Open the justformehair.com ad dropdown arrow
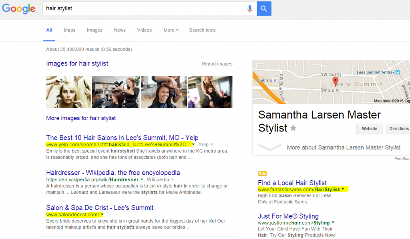 pyautogui.click(x=333, y=223)
